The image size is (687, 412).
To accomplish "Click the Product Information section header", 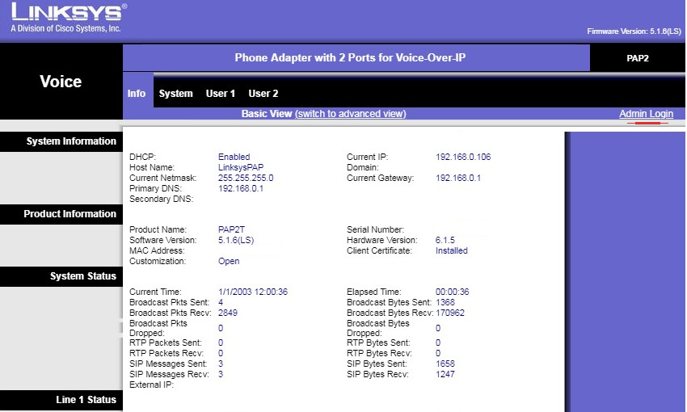I will pos(61,214).
